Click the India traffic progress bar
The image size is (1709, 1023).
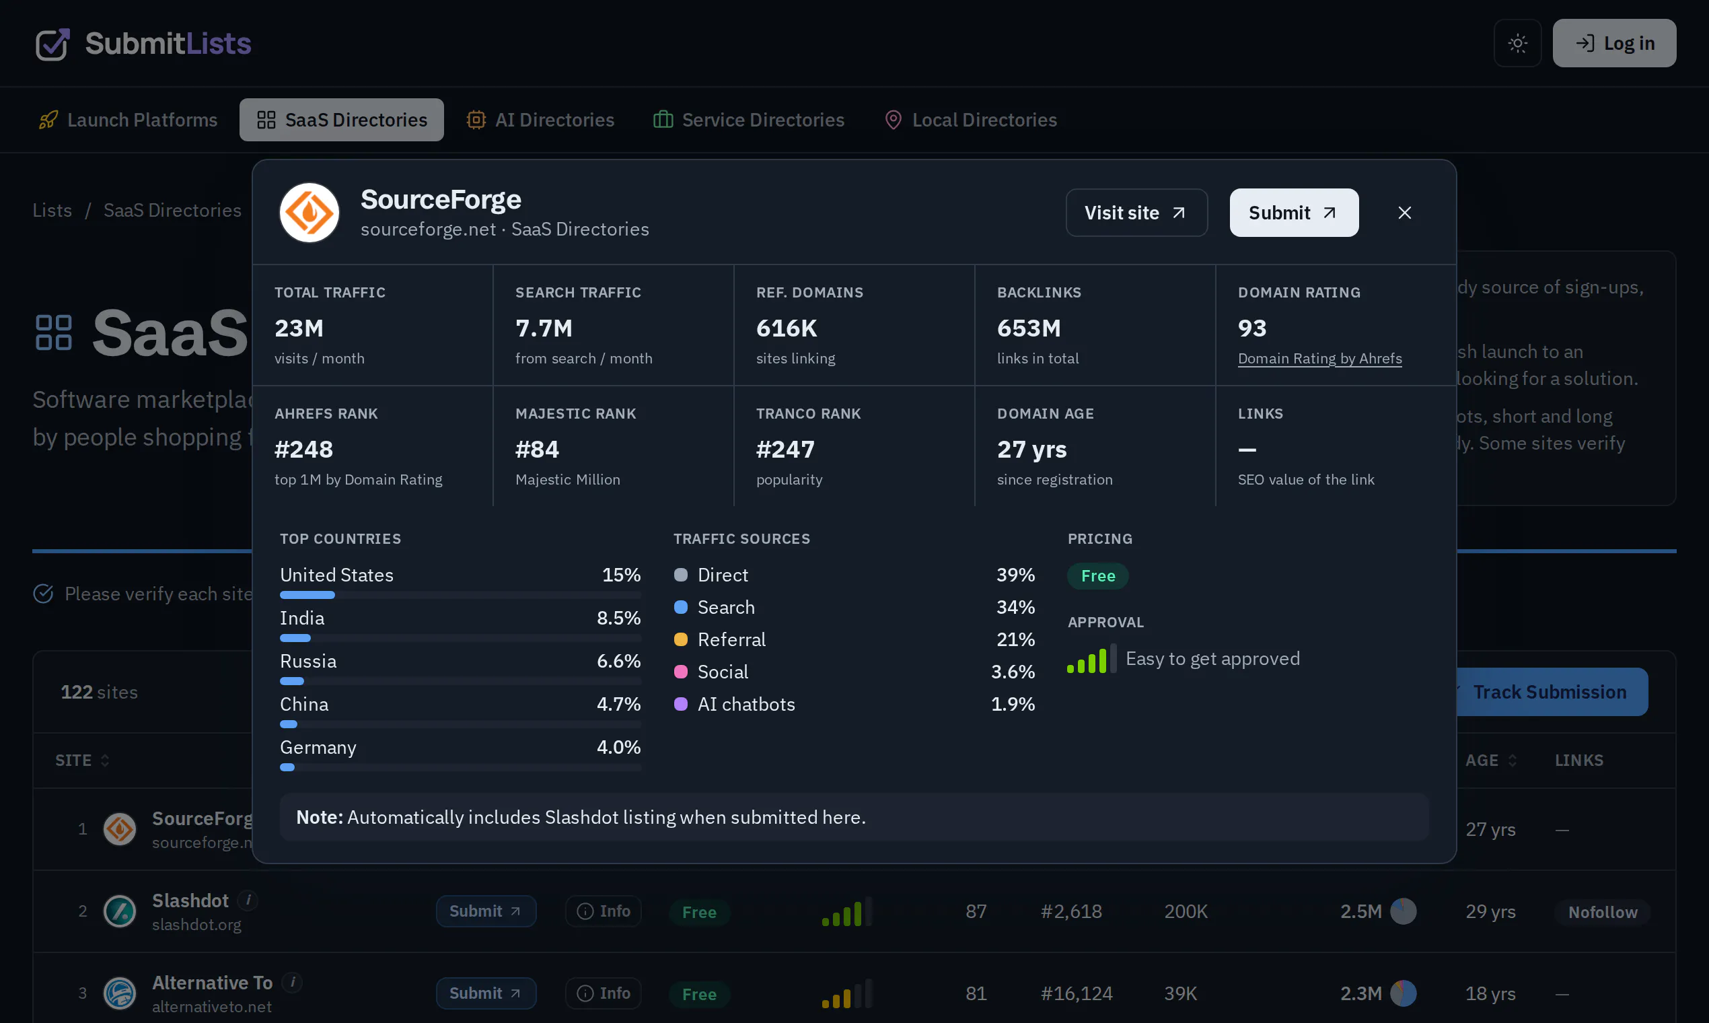pyautogui.click(x=460, y=637)
